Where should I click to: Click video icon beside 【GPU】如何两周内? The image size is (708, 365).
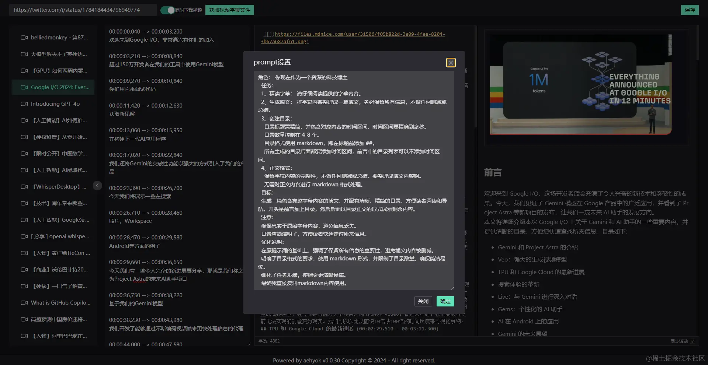[24, 71]
